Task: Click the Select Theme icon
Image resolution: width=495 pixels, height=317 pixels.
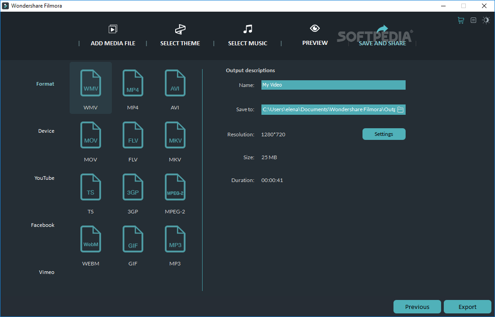Action: [x=180, y=29]
